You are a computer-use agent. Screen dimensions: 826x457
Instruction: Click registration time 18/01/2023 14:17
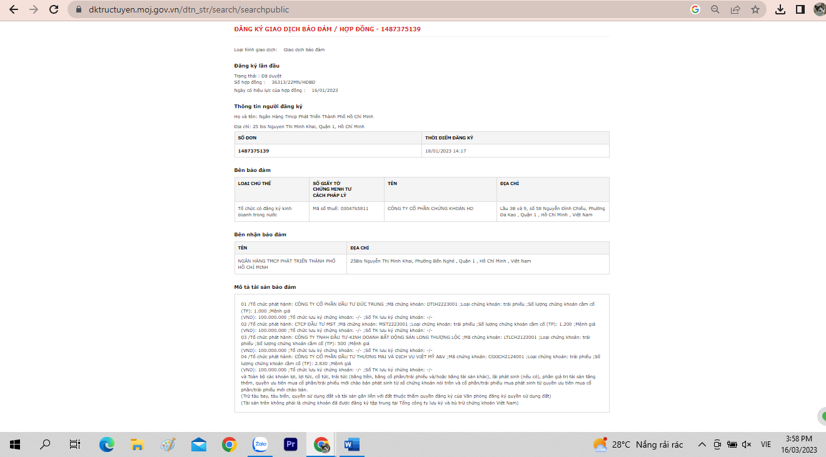click(445, 151)
